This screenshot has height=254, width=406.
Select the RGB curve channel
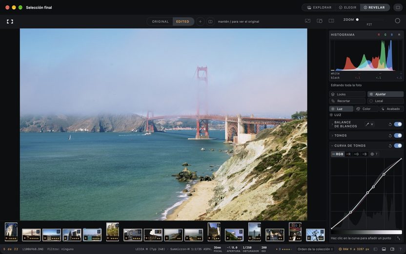[338, 154]
